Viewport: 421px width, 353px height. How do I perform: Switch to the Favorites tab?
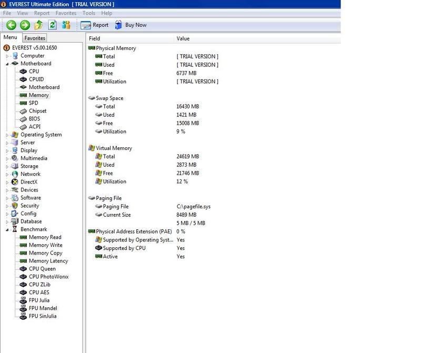tap(35, 38)
